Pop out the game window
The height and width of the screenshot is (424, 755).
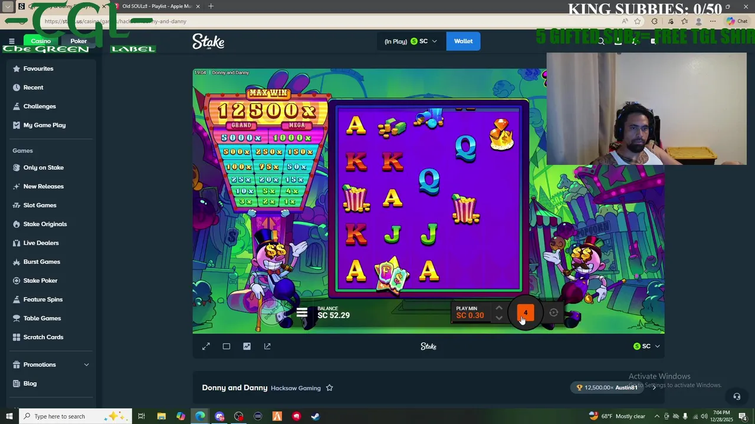point(267,346)
